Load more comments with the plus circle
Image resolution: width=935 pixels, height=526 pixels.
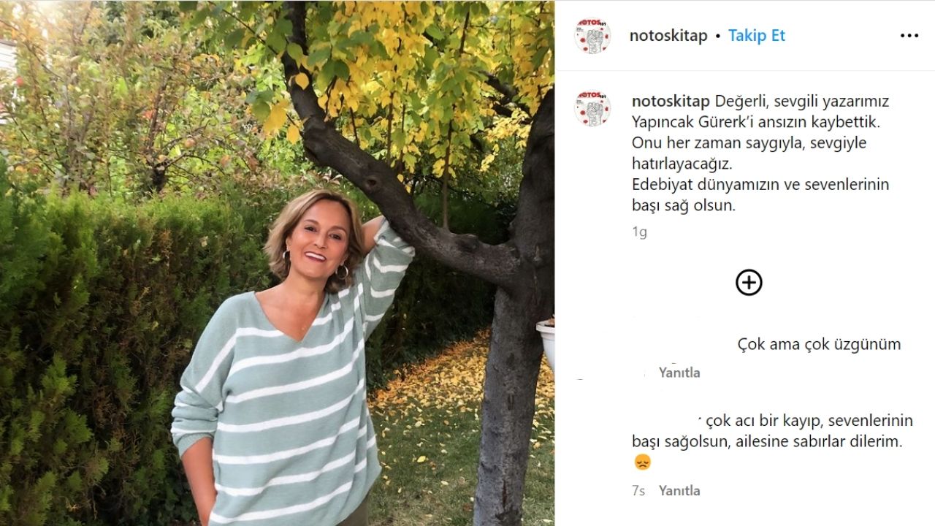pyautogui.click(x=749, y=283)
